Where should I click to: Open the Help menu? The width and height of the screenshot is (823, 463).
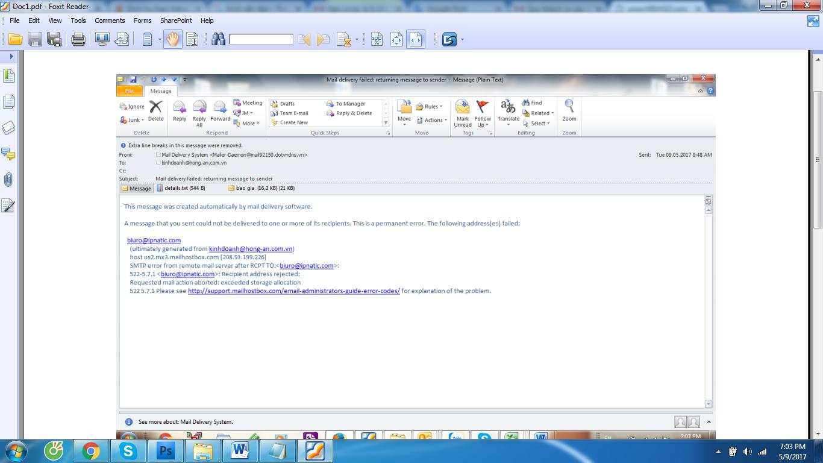(207, 20)
